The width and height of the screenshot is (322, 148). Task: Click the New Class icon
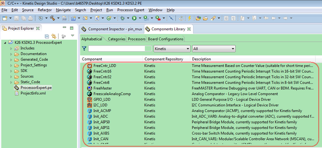pos(109,18)
